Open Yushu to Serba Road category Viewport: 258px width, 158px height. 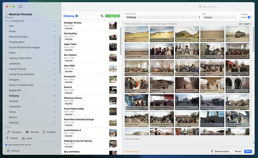point(32,85)
